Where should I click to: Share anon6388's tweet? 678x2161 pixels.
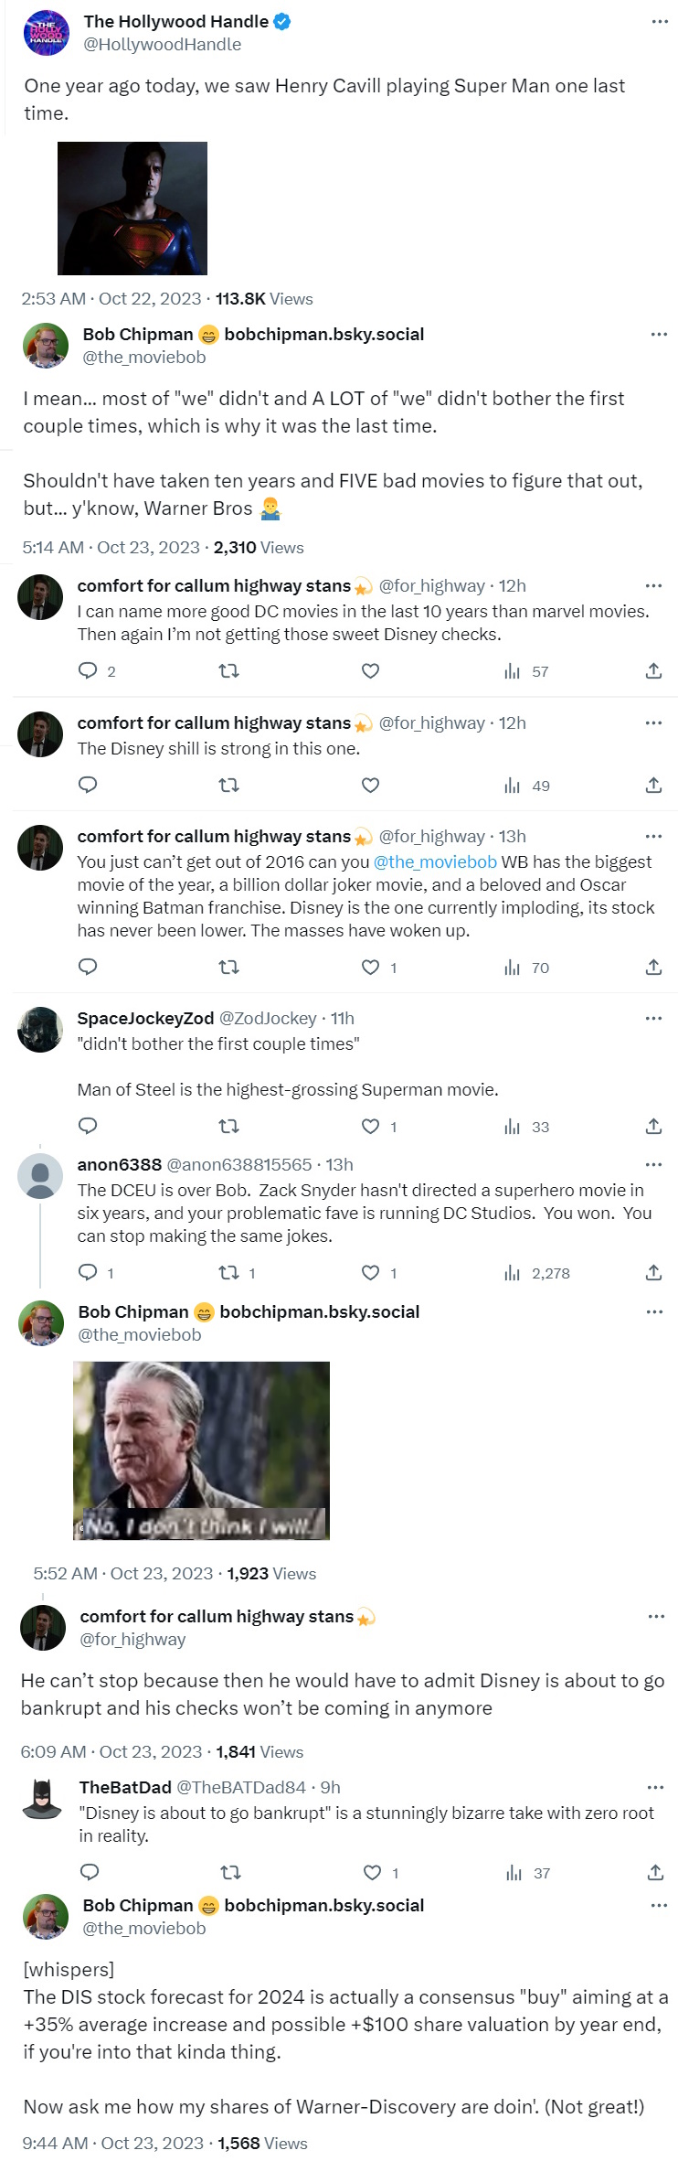coord(653,1273)
